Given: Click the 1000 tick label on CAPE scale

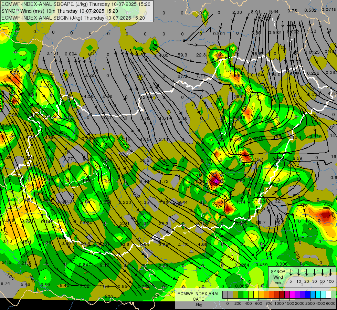Looking at the screenshot, I should [x=279, y=303].
